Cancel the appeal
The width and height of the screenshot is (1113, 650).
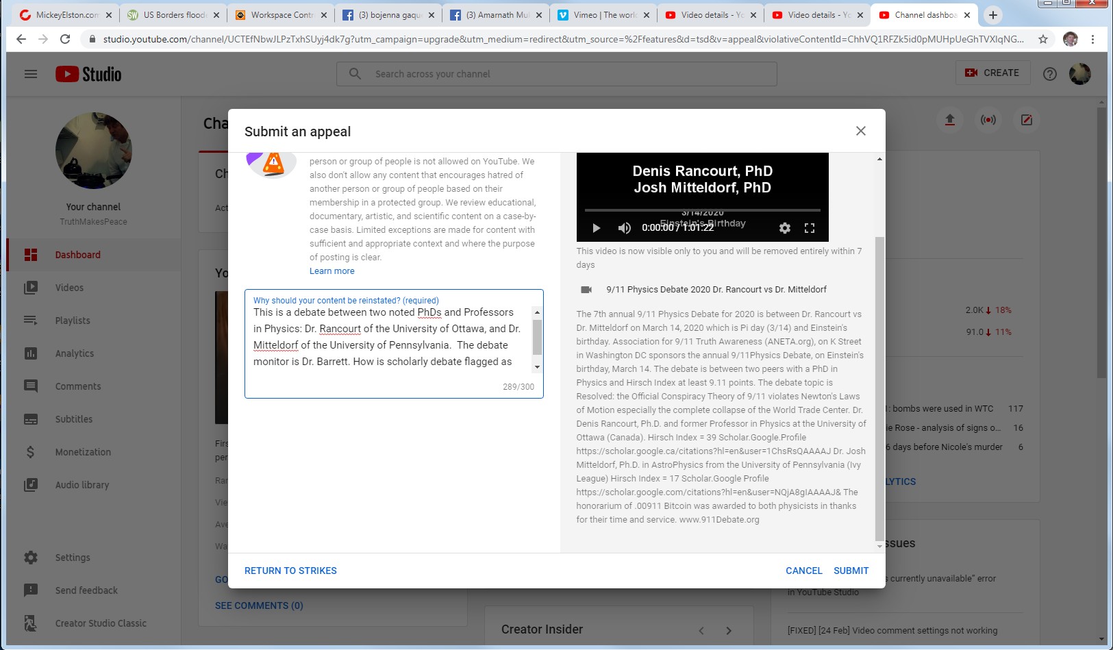pos(803,571)
